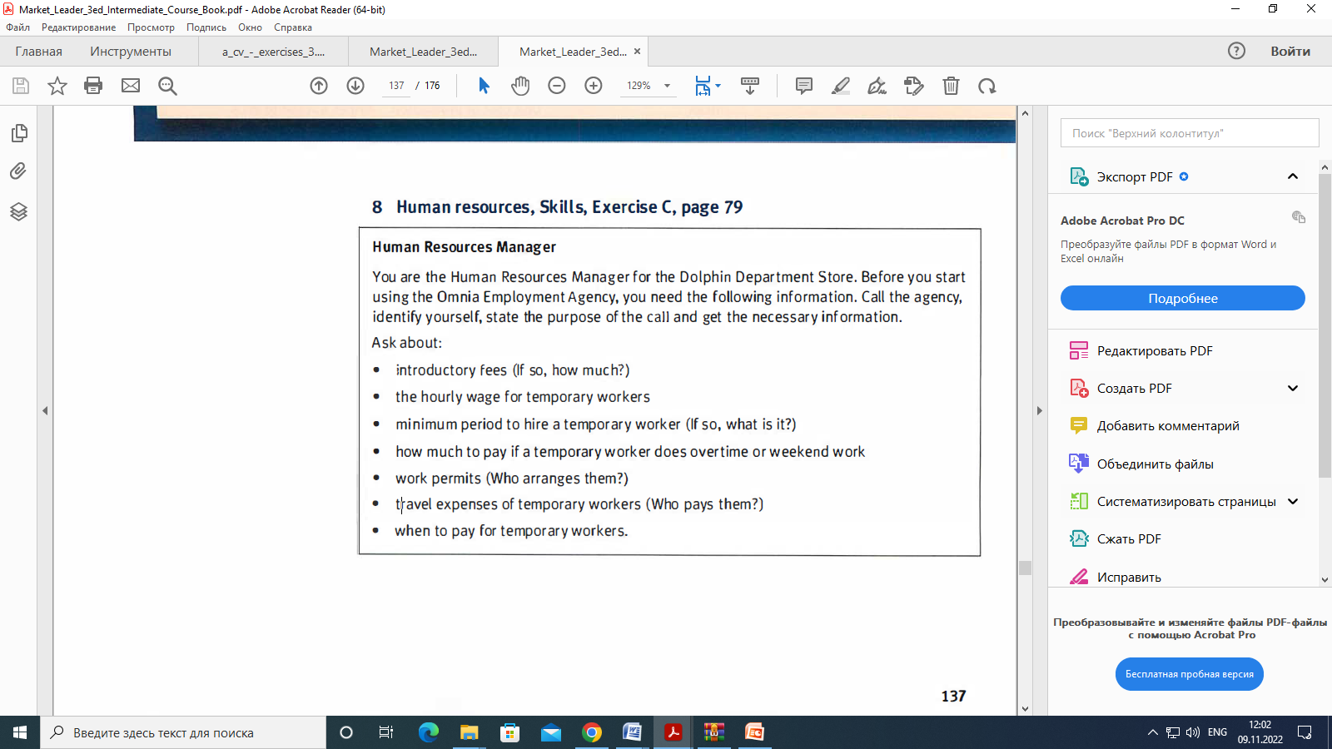Click the document vertical scrollbar thumb
Image resolution: width=1332 pixels, height=749 pixels.
tap(1026, 568)
